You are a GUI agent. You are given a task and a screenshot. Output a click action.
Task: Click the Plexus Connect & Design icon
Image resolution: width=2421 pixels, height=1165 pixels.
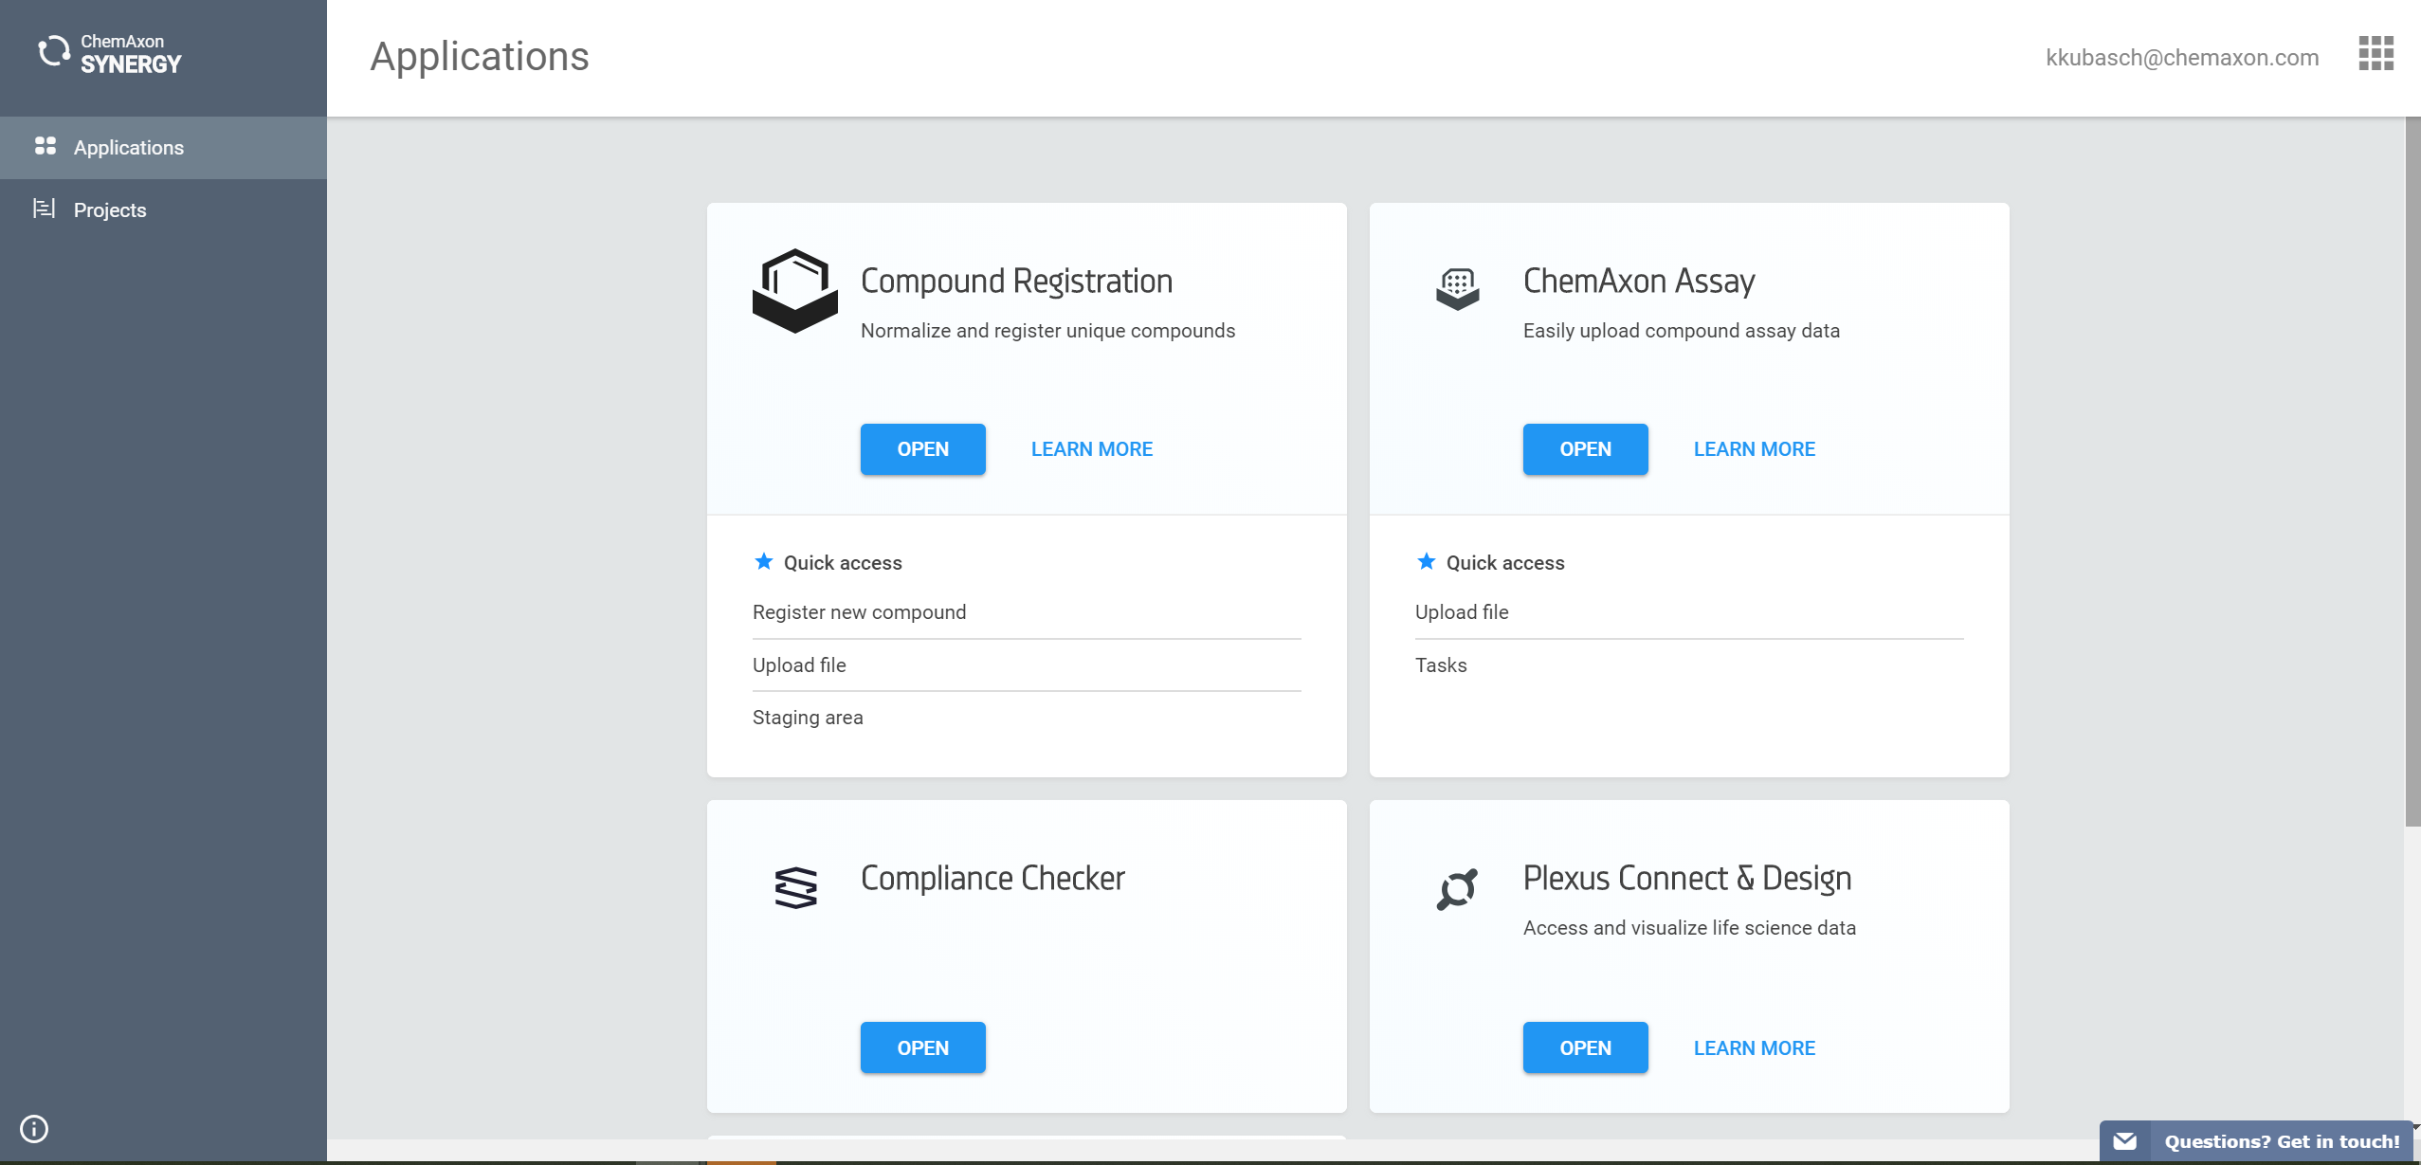point(1457,888)
